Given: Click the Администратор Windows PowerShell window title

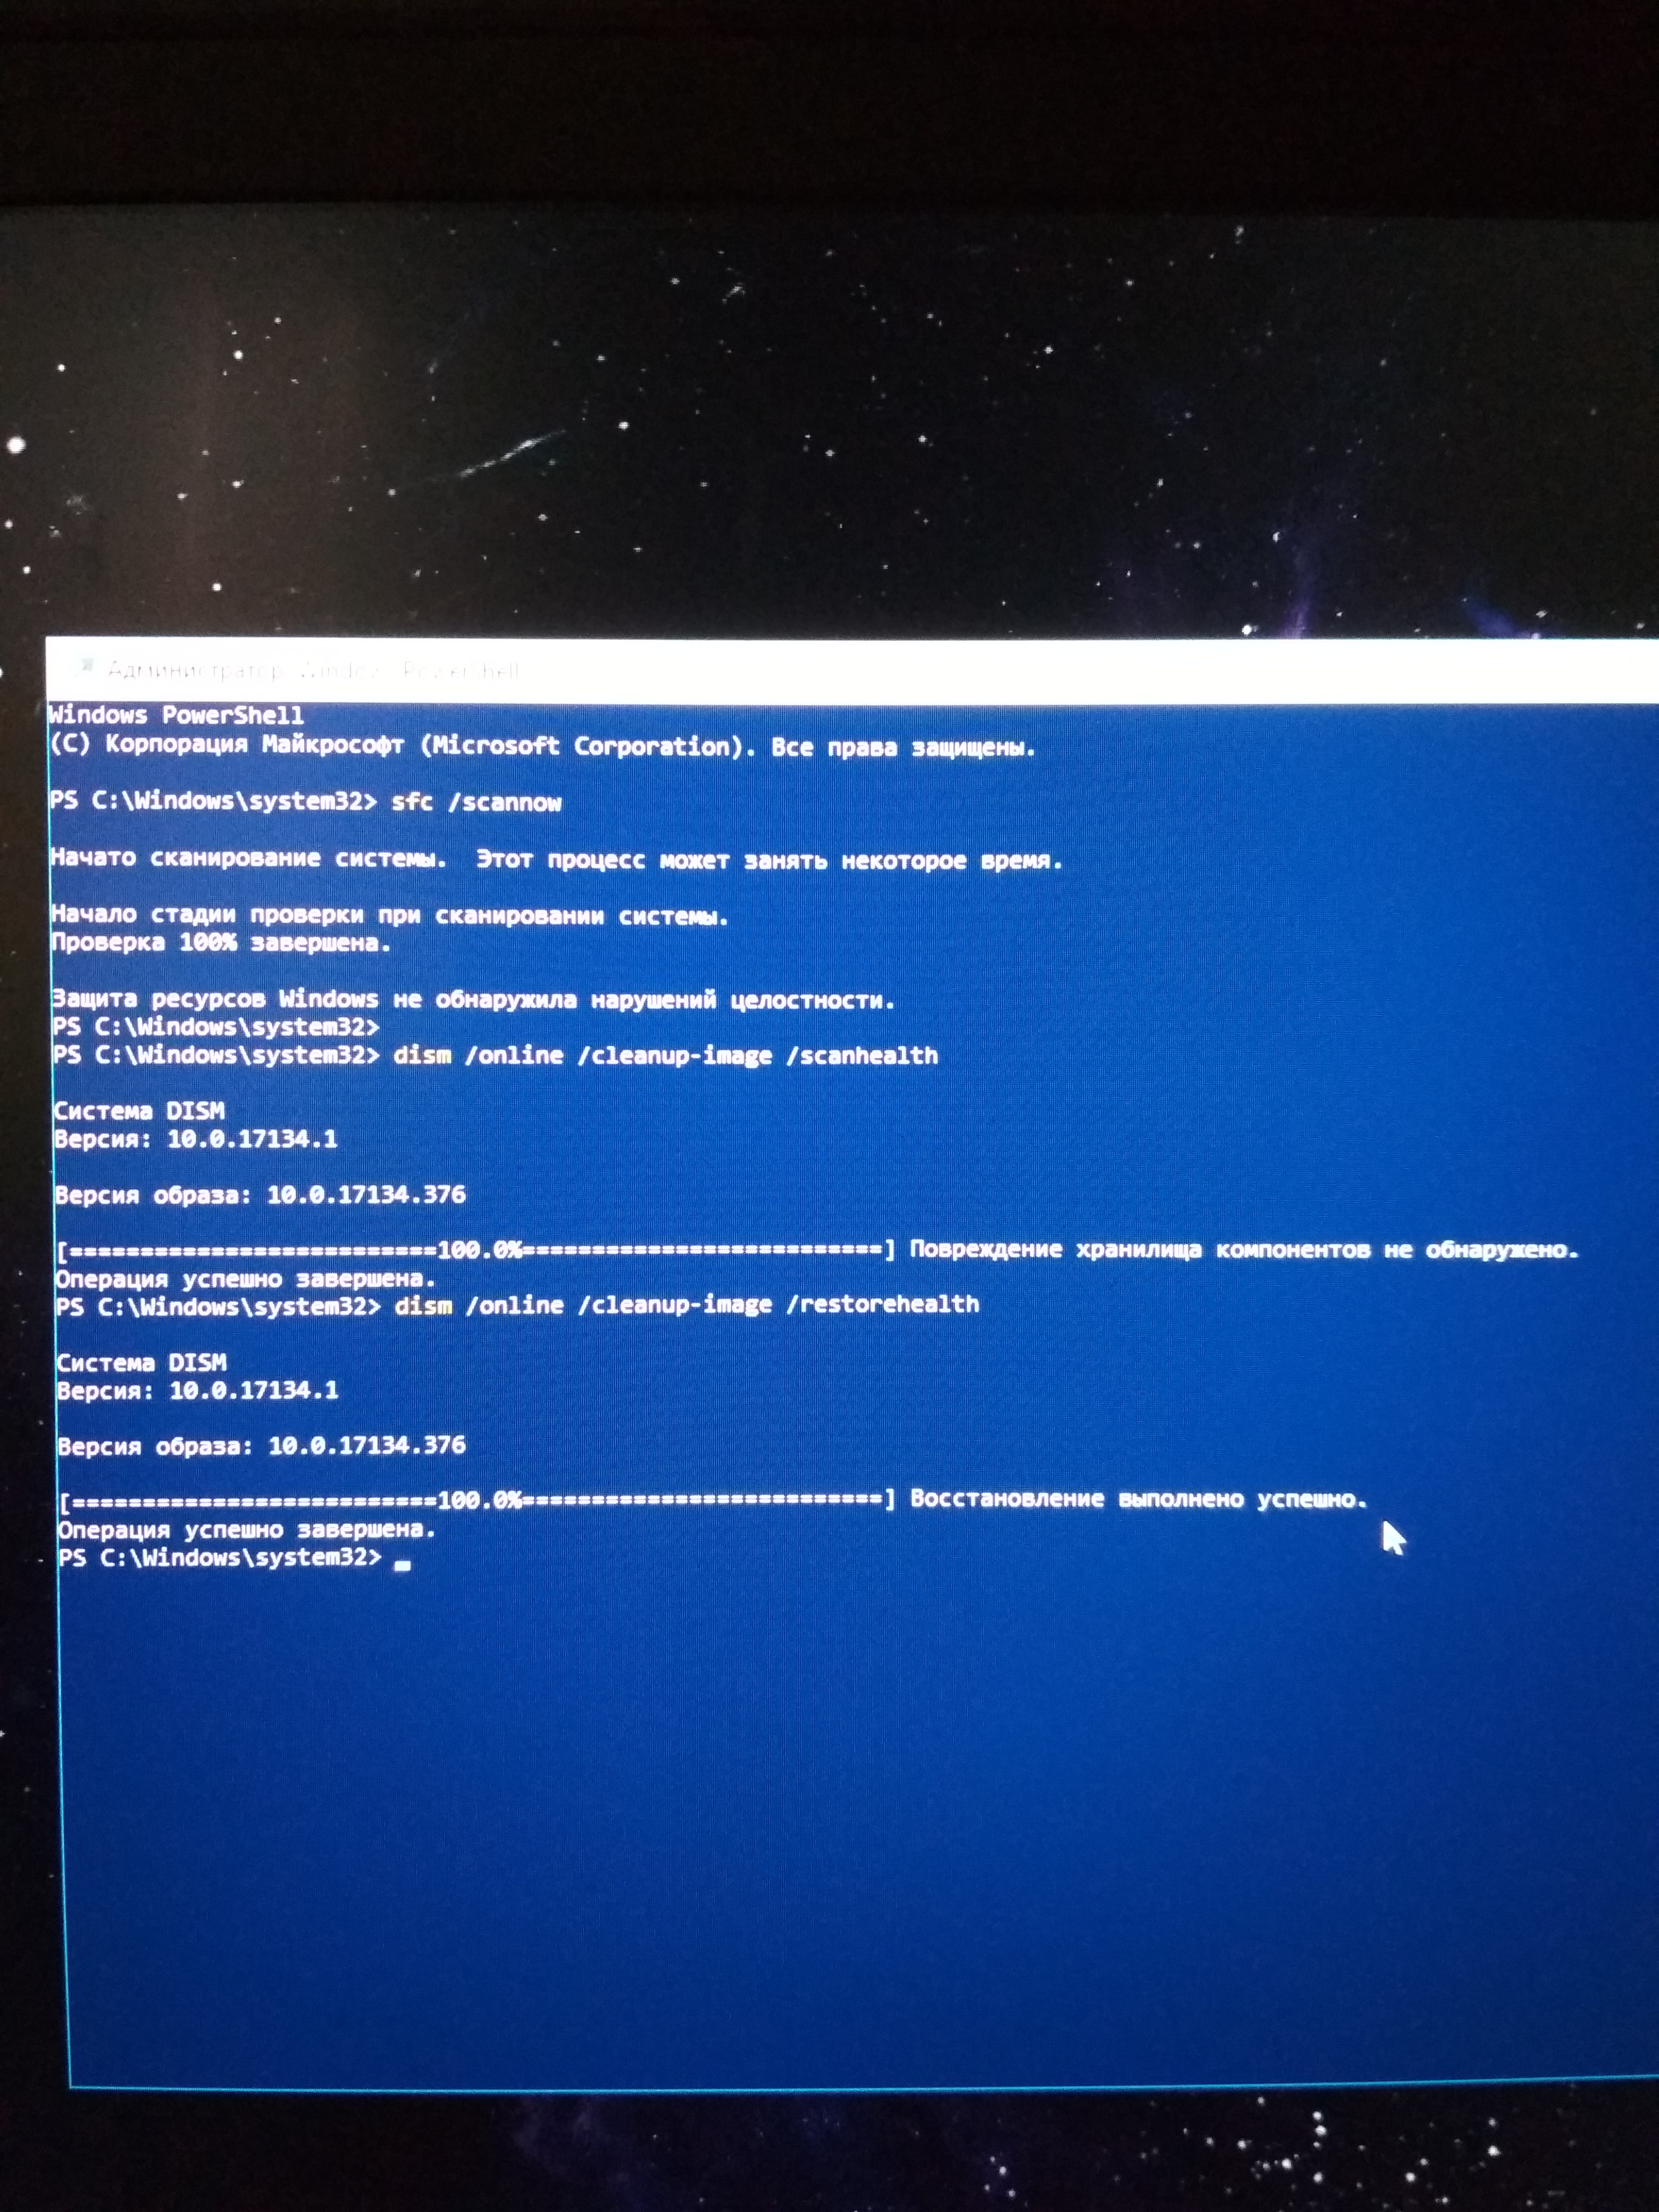Looking at the screenshot, I should click(312, 670).
